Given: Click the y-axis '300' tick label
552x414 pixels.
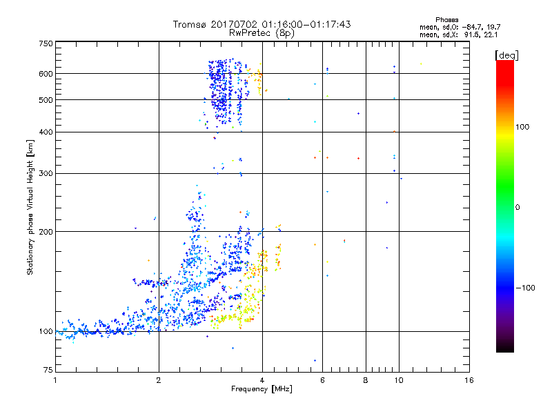Looking at the screenshot, I should pos(46,174).
